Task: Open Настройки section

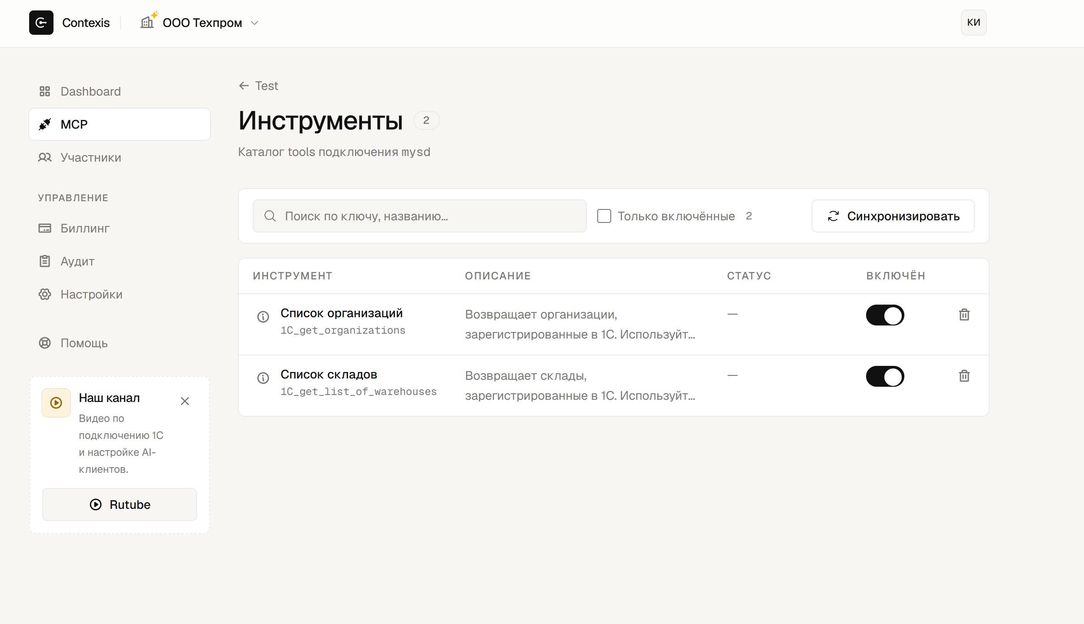Action: pyautogui.click(x=120, y=294)
